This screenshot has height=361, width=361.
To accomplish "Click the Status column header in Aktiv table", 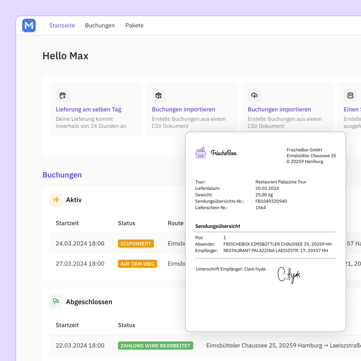I will pyautogui.click(x=126, y=223).
